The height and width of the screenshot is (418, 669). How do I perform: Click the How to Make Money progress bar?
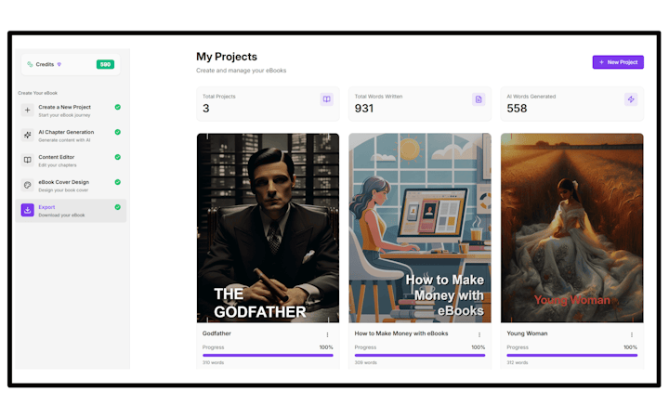pyautogui.click(x=420, y=355)
